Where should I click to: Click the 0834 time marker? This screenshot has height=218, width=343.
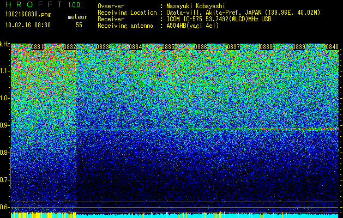point(135,47)
